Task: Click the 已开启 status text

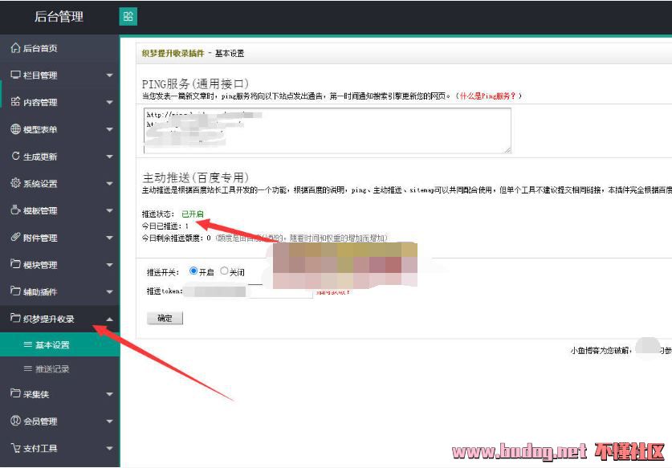Action: (x=193, y=214)
